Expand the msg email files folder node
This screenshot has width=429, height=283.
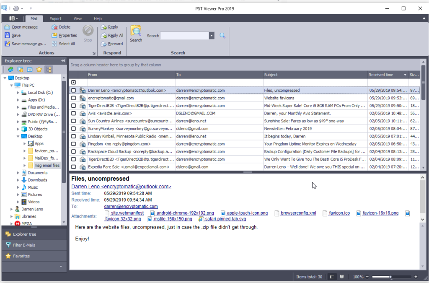pyautogui.click(x=25, y=165)
